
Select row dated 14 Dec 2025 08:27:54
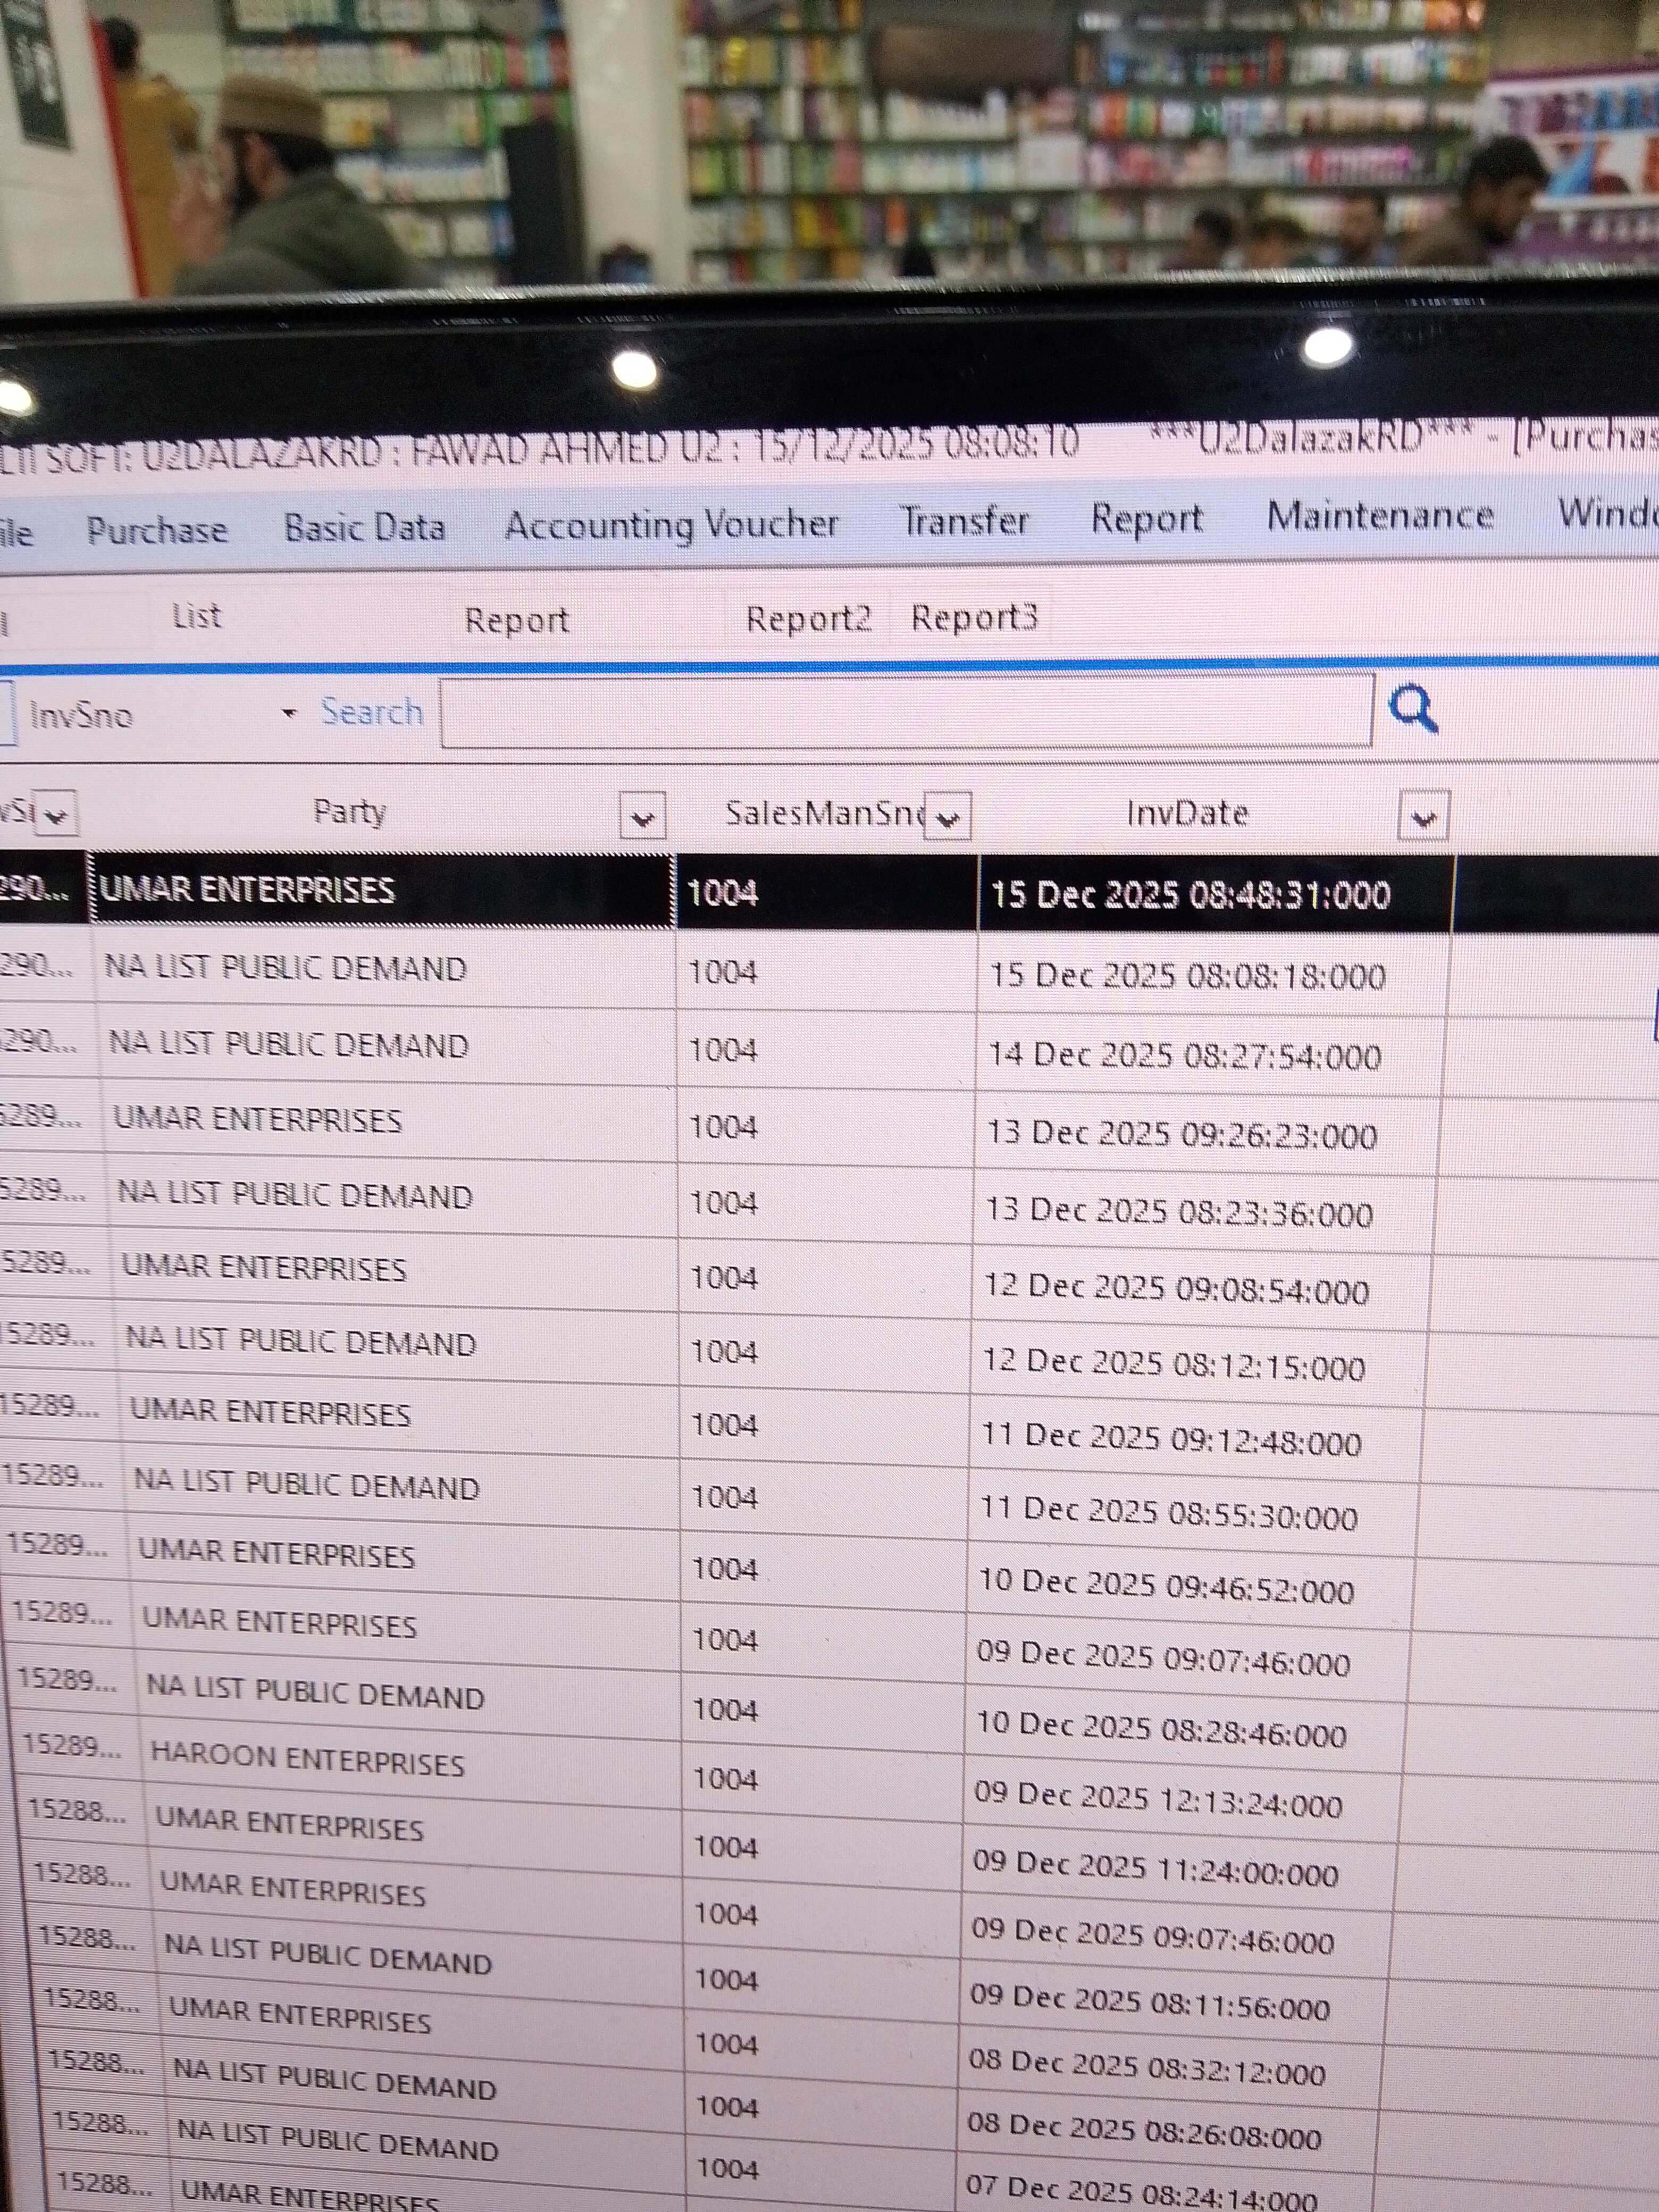(x=1184, y=1056)
